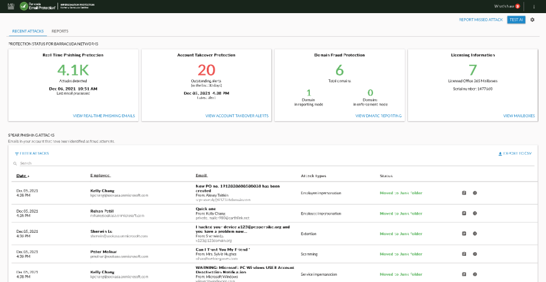Open View Mailboxes link
546x282 pixels.
[519, 116]
